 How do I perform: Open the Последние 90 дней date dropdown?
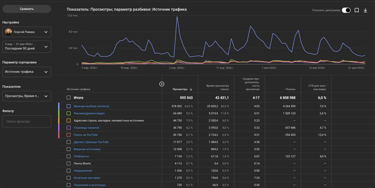point(27,46)
